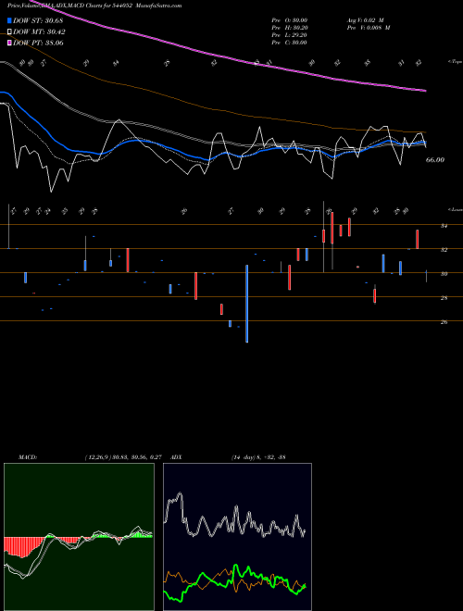463x611 pixels.
Task: Select the 'DOW PT: 35.06' legend text
Action: pyautogui.click(x=38, y=43)
